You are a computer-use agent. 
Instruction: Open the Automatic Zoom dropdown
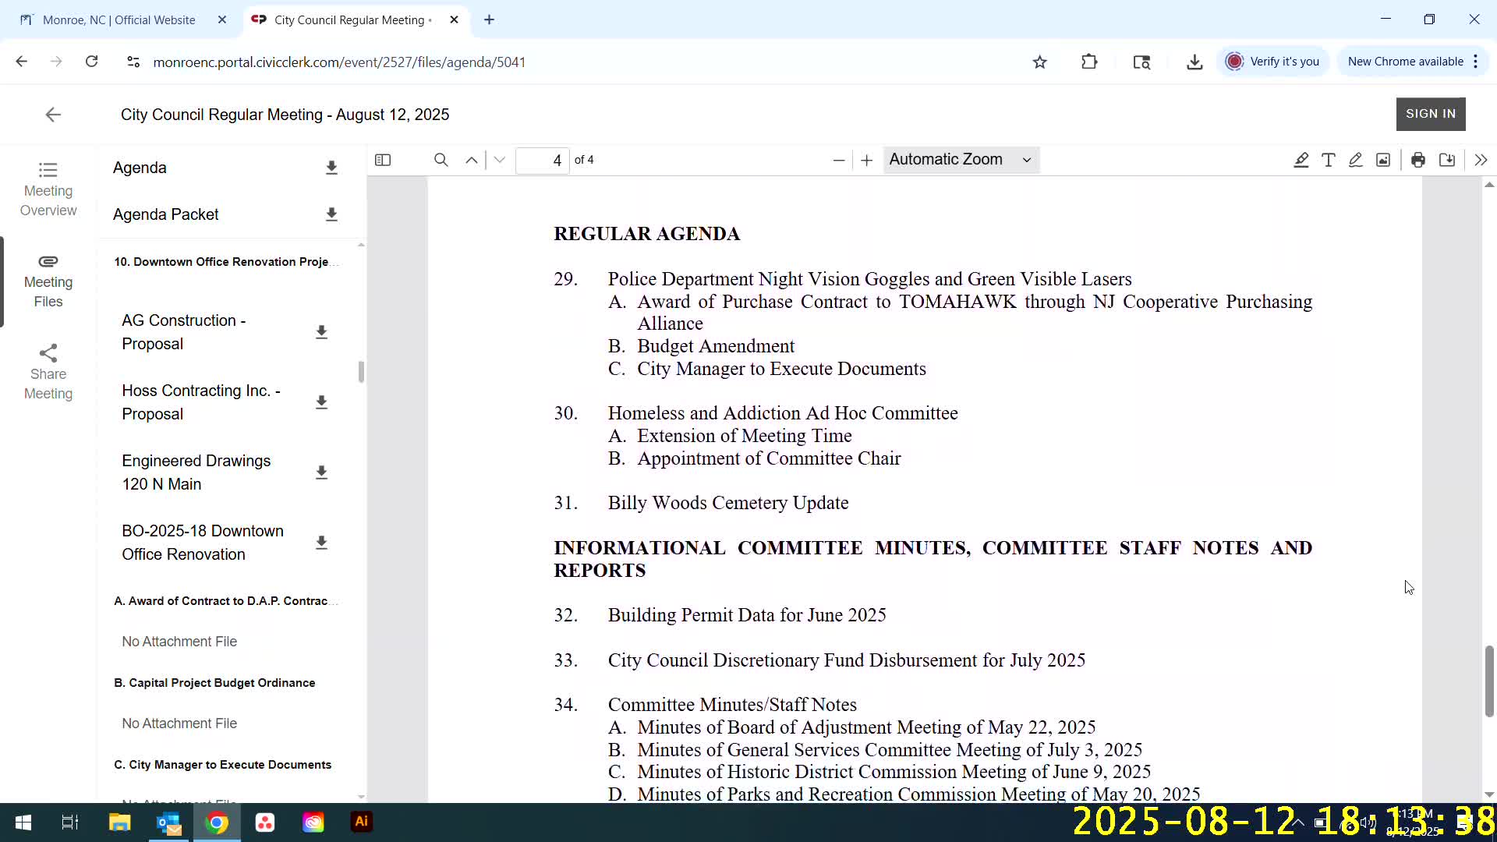pyautogui.click(x=961, y=160)
